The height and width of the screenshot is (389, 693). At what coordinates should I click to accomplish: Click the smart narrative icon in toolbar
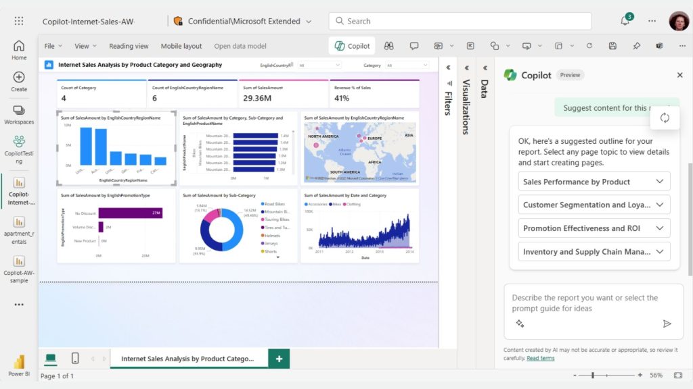[438, 46]
